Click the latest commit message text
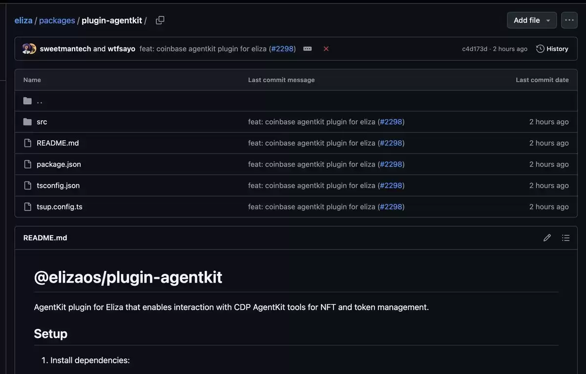Viewport: 586px width, 374px height. point(203,49)
